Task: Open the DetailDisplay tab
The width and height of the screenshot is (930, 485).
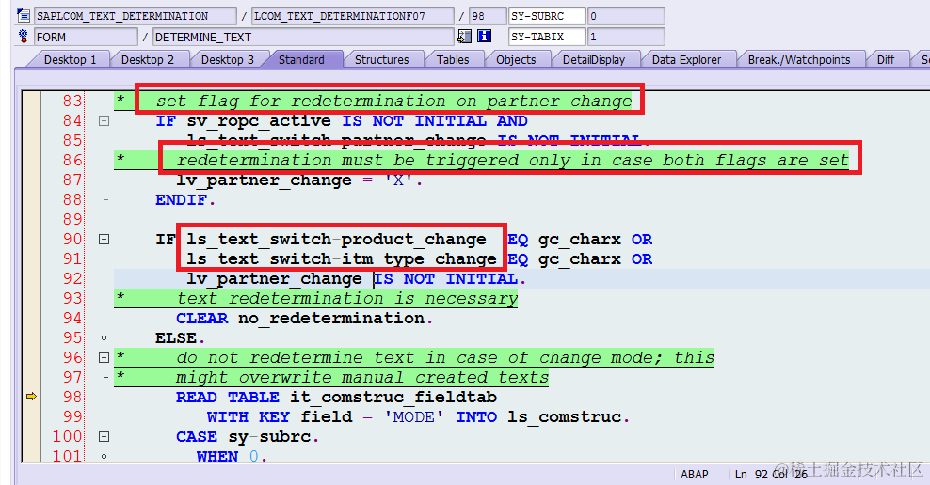Action: (x=594, y=60)
